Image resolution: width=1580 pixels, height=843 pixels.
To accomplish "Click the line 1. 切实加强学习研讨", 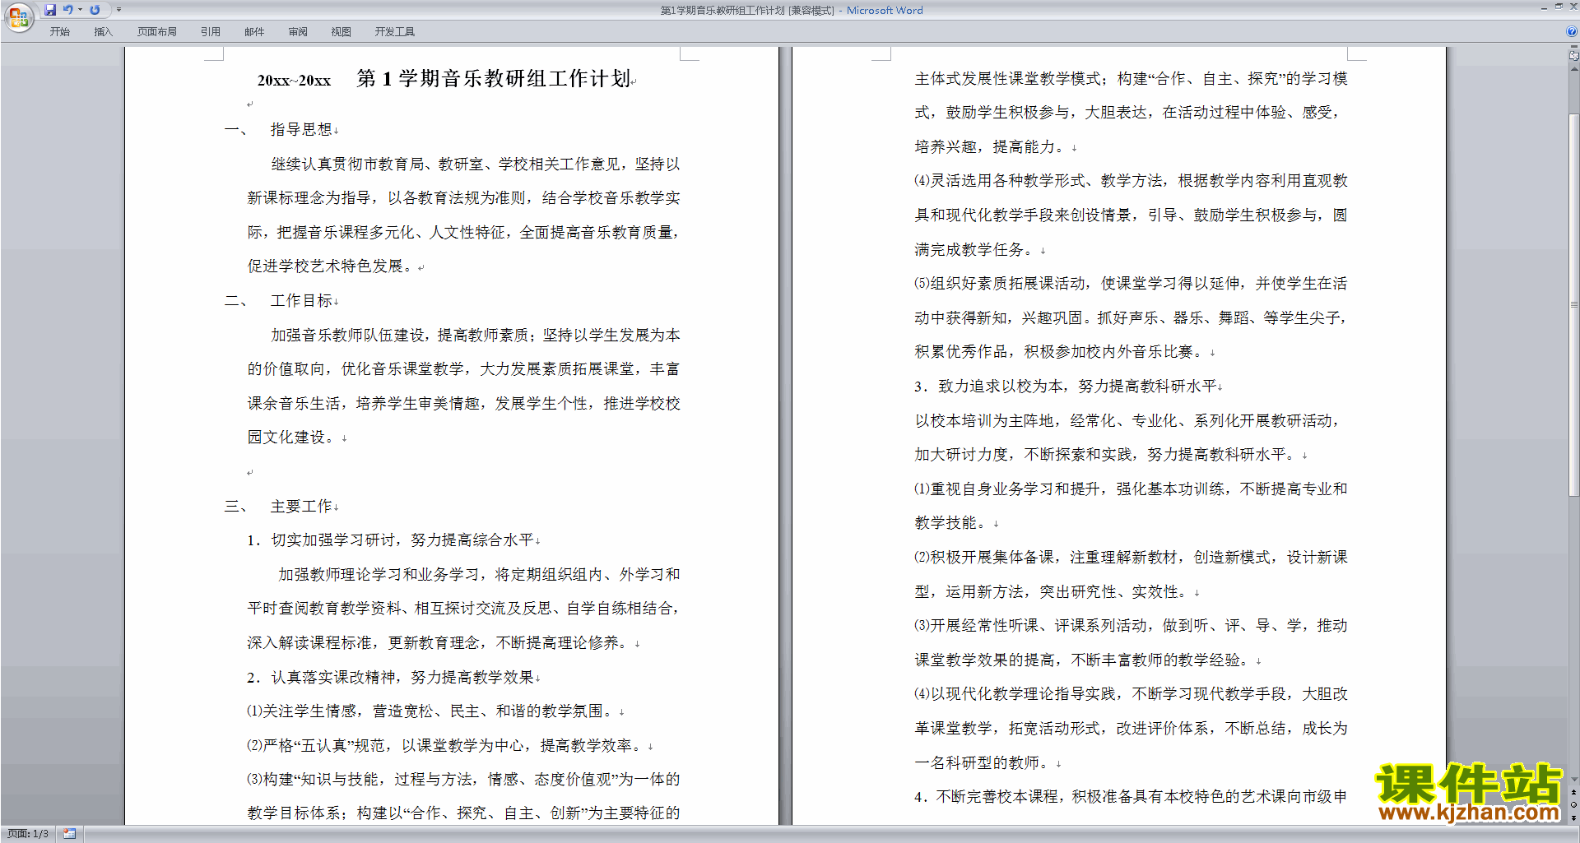I will point(391,540).
